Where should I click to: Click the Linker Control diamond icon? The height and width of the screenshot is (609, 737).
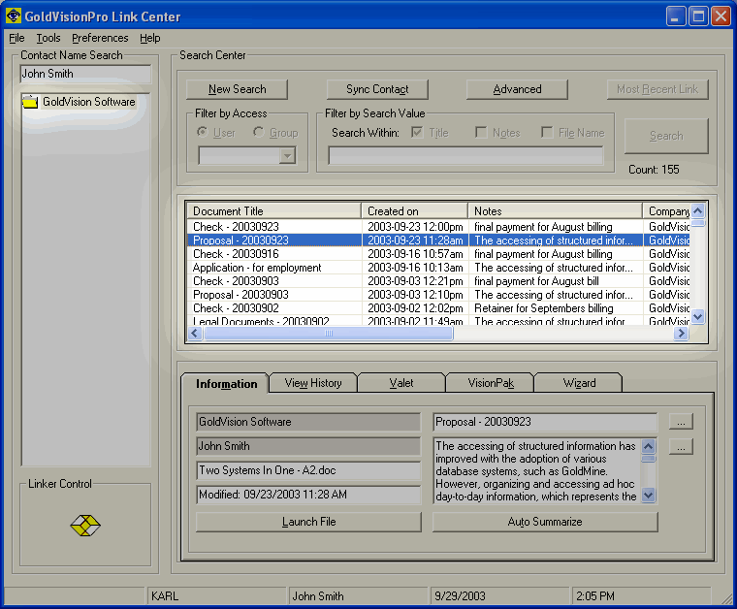pyautogui.click(x=85, y=525)
